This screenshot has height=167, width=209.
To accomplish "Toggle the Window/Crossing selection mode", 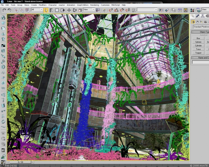I will pyautogui.click(x=62, y=10).
